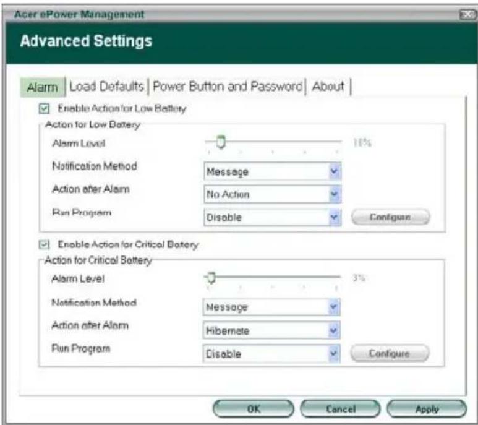This screenshot has height=425, width=478.
Task: Click Configure for Low Battery Run Program
Action: [x=391, y=217]
